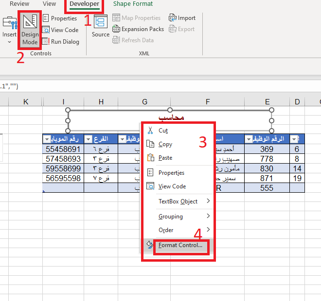Click the Paste clipboard icon in context menu
321x301 pixels.
tap(150, 158)
